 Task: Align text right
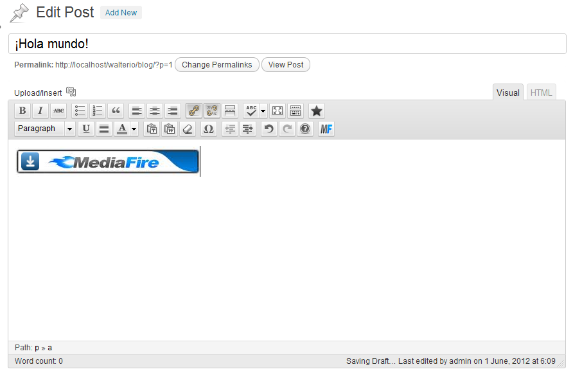coord(173,111)
